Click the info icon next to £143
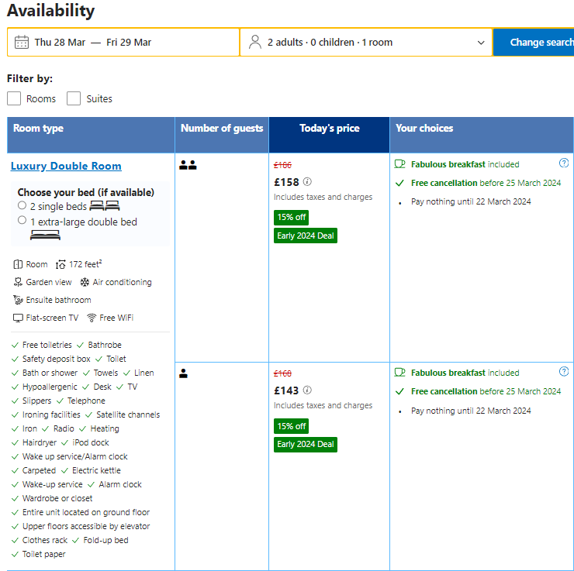This screenshot has height=571, width=574. [307, 390]
